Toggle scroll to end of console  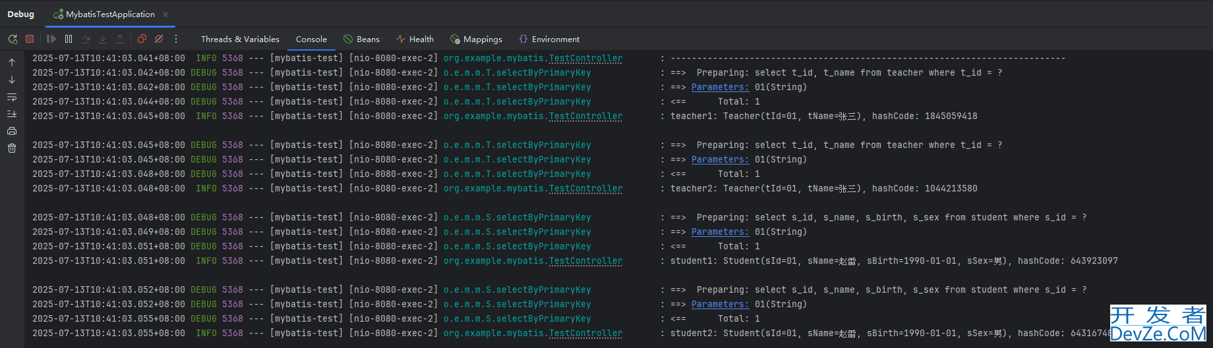(x=12, y=114)
